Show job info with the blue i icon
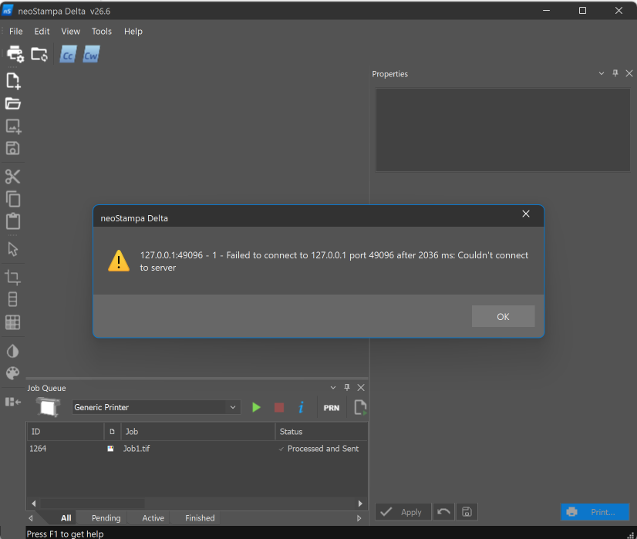 [301, 407]
